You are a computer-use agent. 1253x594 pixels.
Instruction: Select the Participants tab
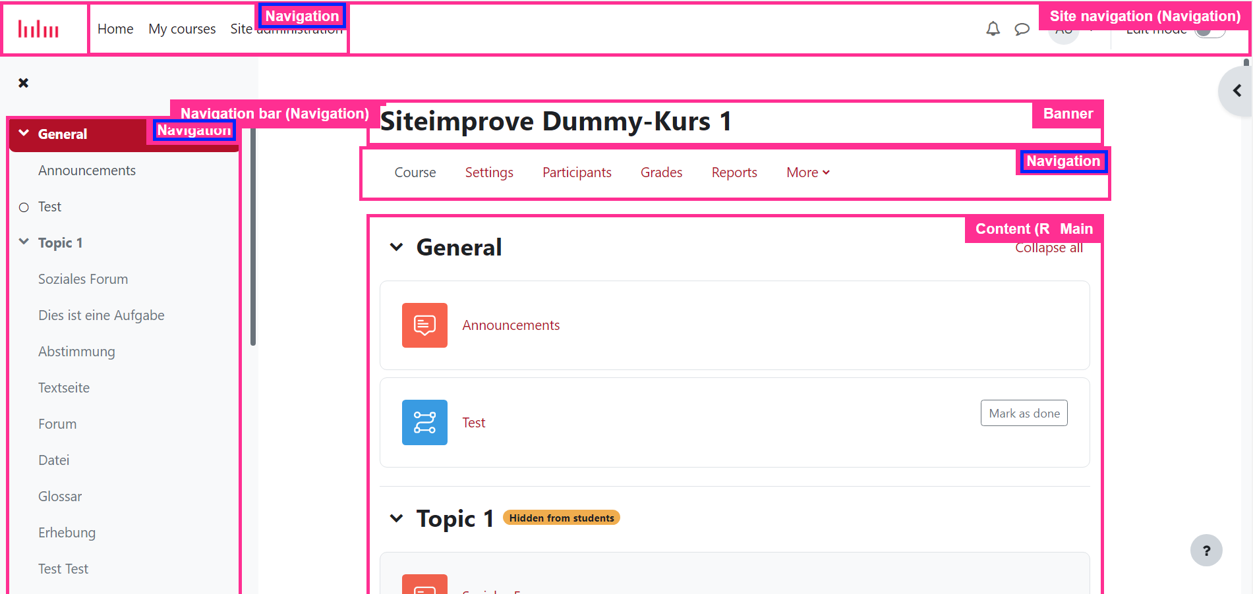(x=577, y=173)
